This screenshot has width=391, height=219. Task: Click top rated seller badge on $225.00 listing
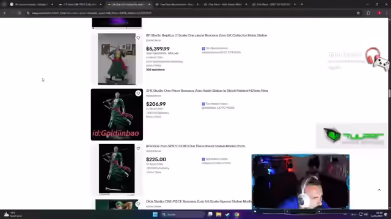(x=215, y=159)
